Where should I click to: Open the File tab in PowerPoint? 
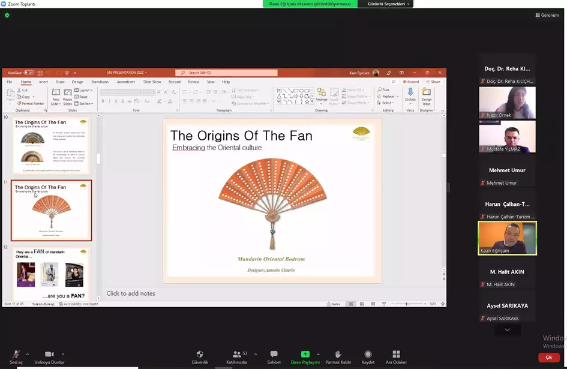[10, 82]
